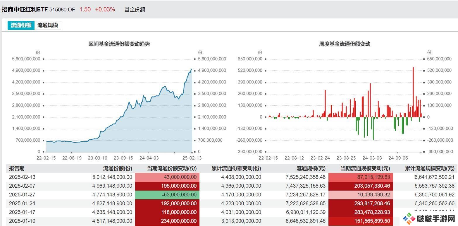Sort by 累计流通份额变动(份) column header
Screen dimensions: 458x226
point(236,168)
